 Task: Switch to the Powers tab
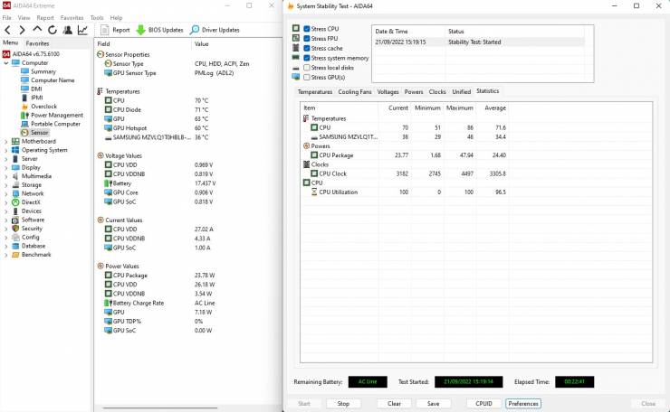414,91
